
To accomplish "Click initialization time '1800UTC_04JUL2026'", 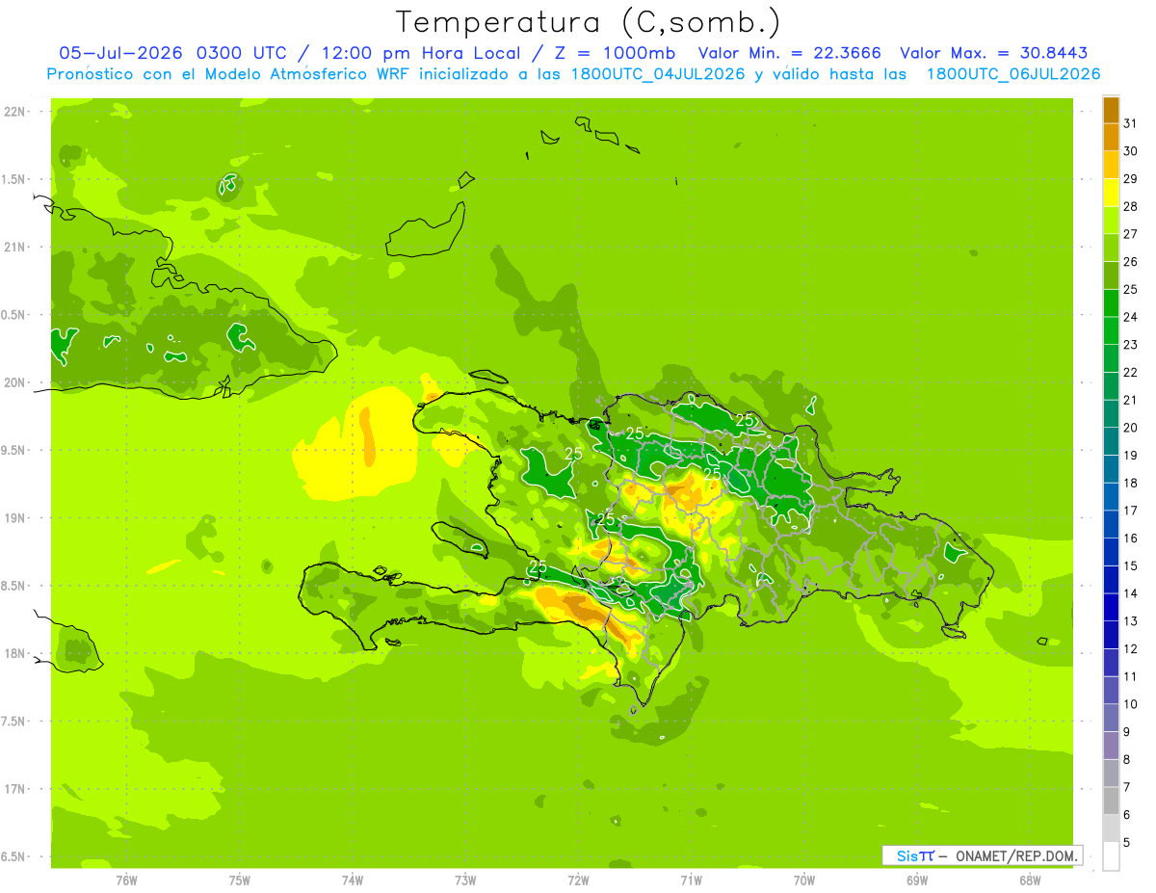I will coord(658,74).
